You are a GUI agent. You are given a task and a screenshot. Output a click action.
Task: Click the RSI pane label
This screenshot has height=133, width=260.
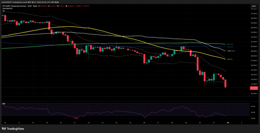click(4, 104)
